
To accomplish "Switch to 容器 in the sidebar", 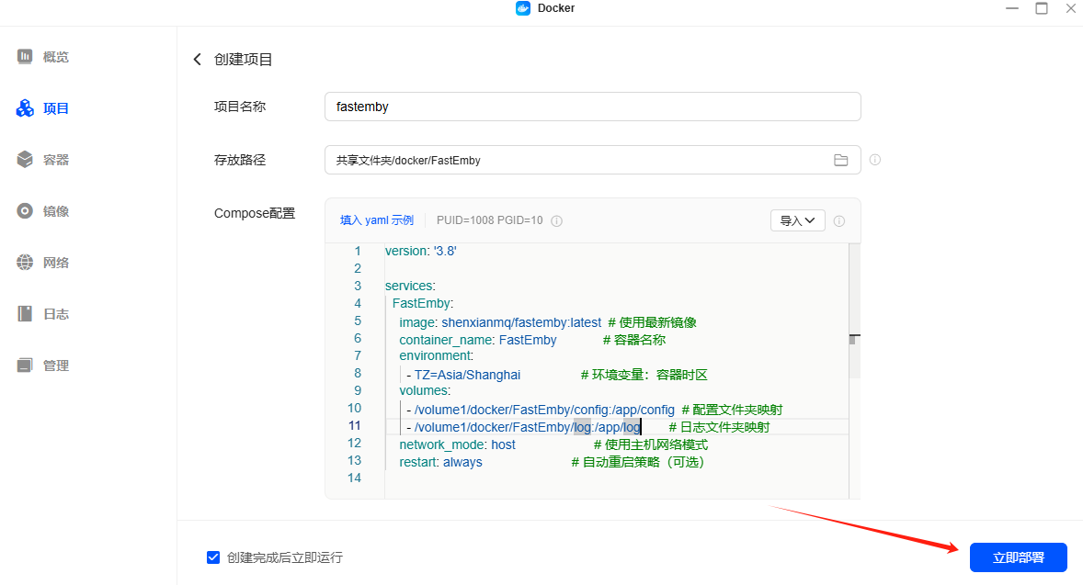I will point(55,160).
